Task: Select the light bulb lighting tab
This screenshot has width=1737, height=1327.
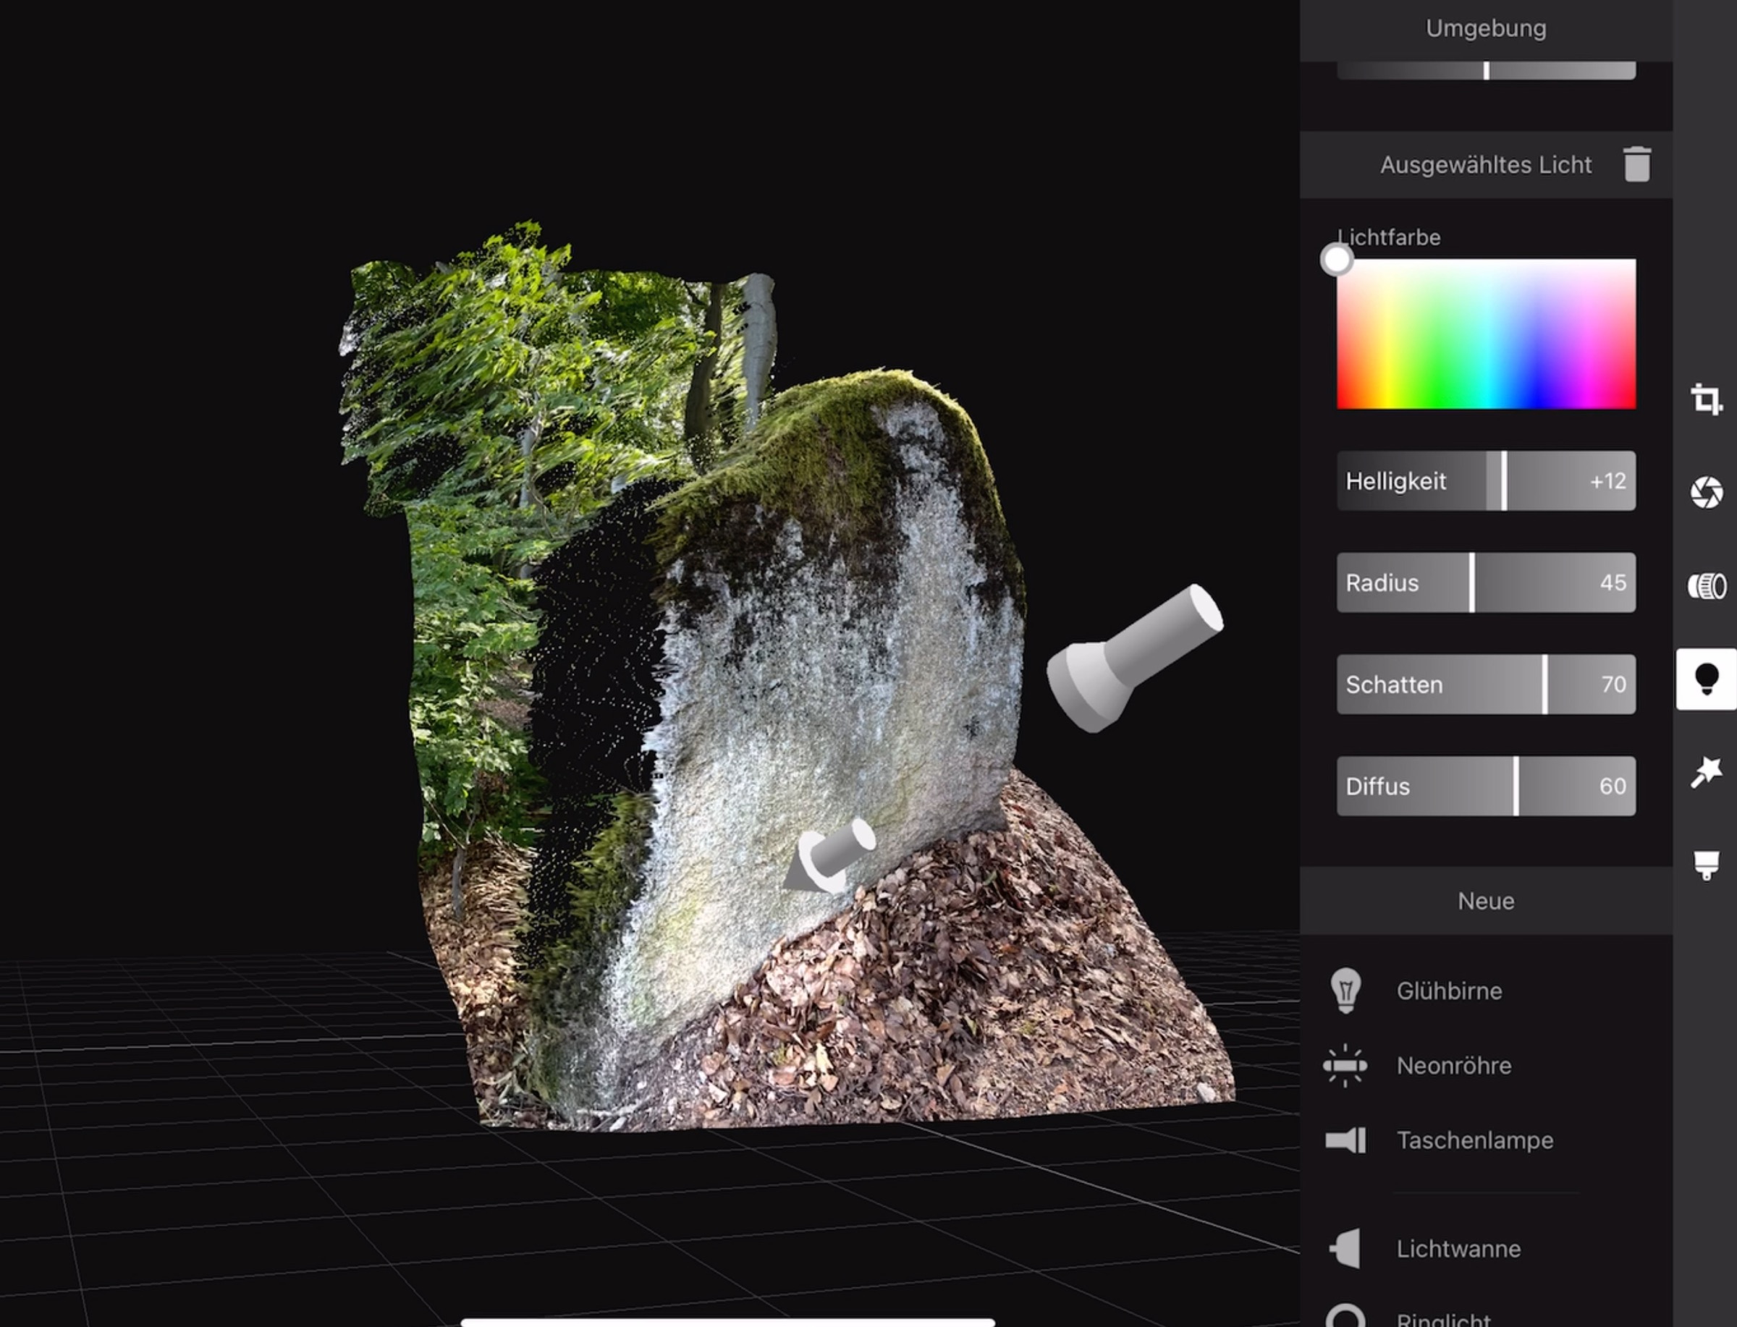Action: tap(1705, 679)
